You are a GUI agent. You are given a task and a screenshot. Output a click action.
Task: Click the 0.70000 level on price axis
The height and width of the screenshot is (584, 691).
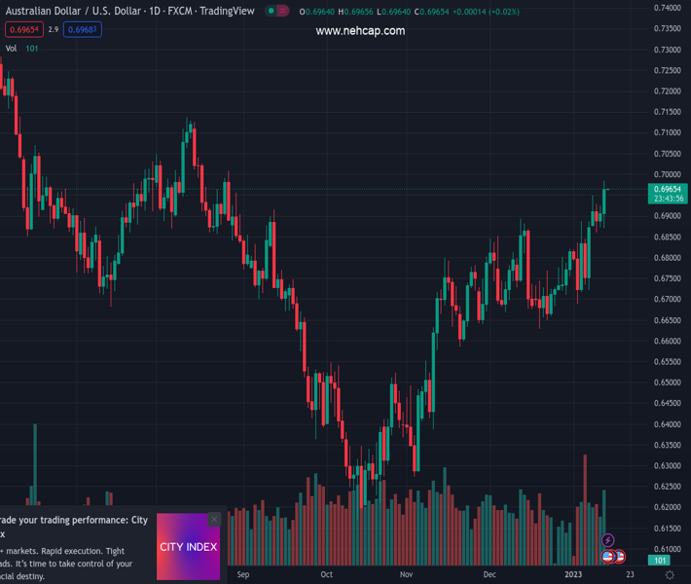point(668,174)
